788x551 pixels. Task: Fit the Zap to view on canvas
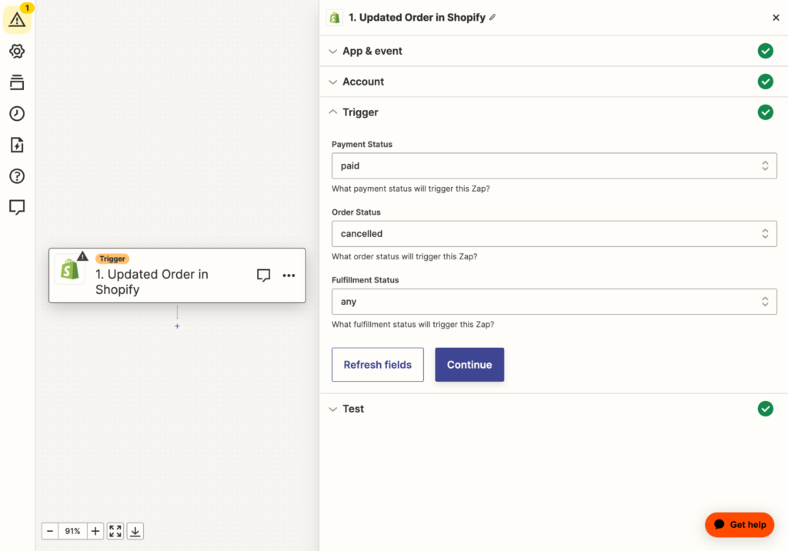tap(115, 531)
